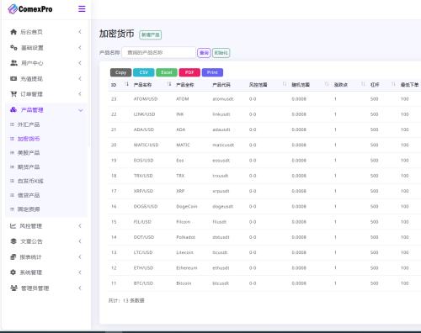The image size is (421, 333).
Task: Click the DOGE/USD product name cell
Action: click(146, 206)
